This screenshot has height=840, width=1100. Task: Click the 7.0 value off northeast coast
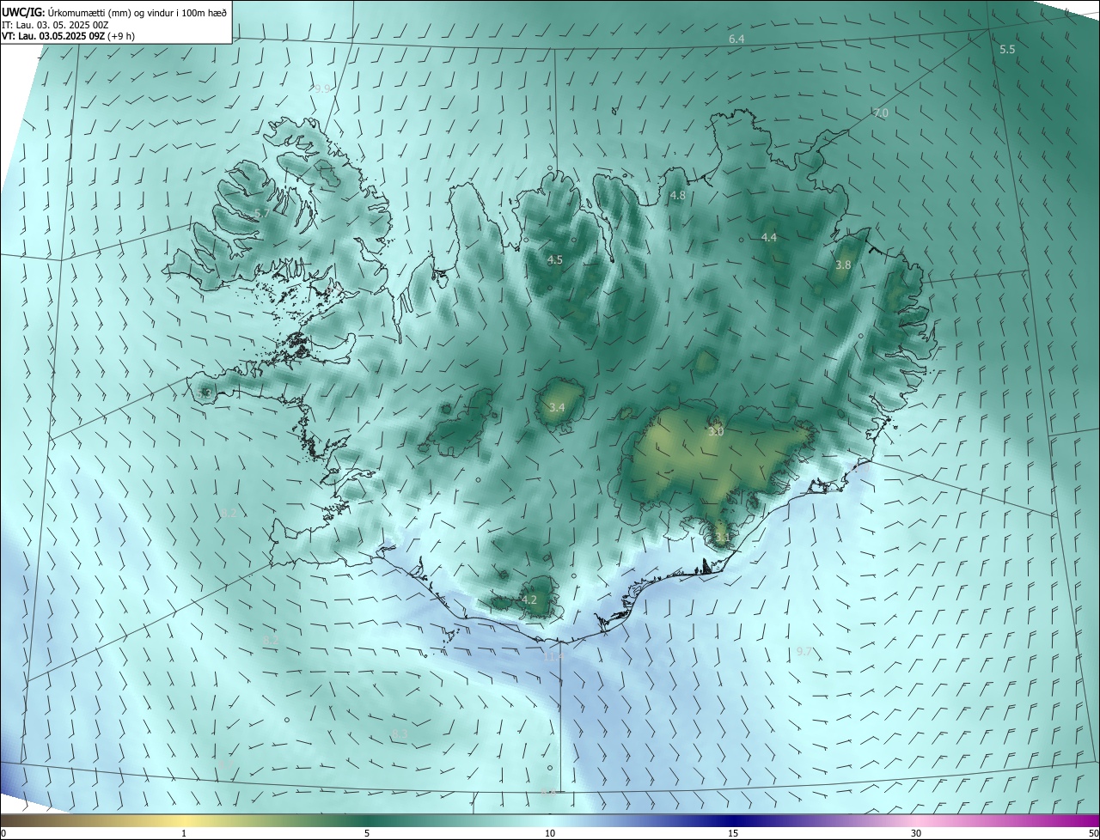point(881,113)
